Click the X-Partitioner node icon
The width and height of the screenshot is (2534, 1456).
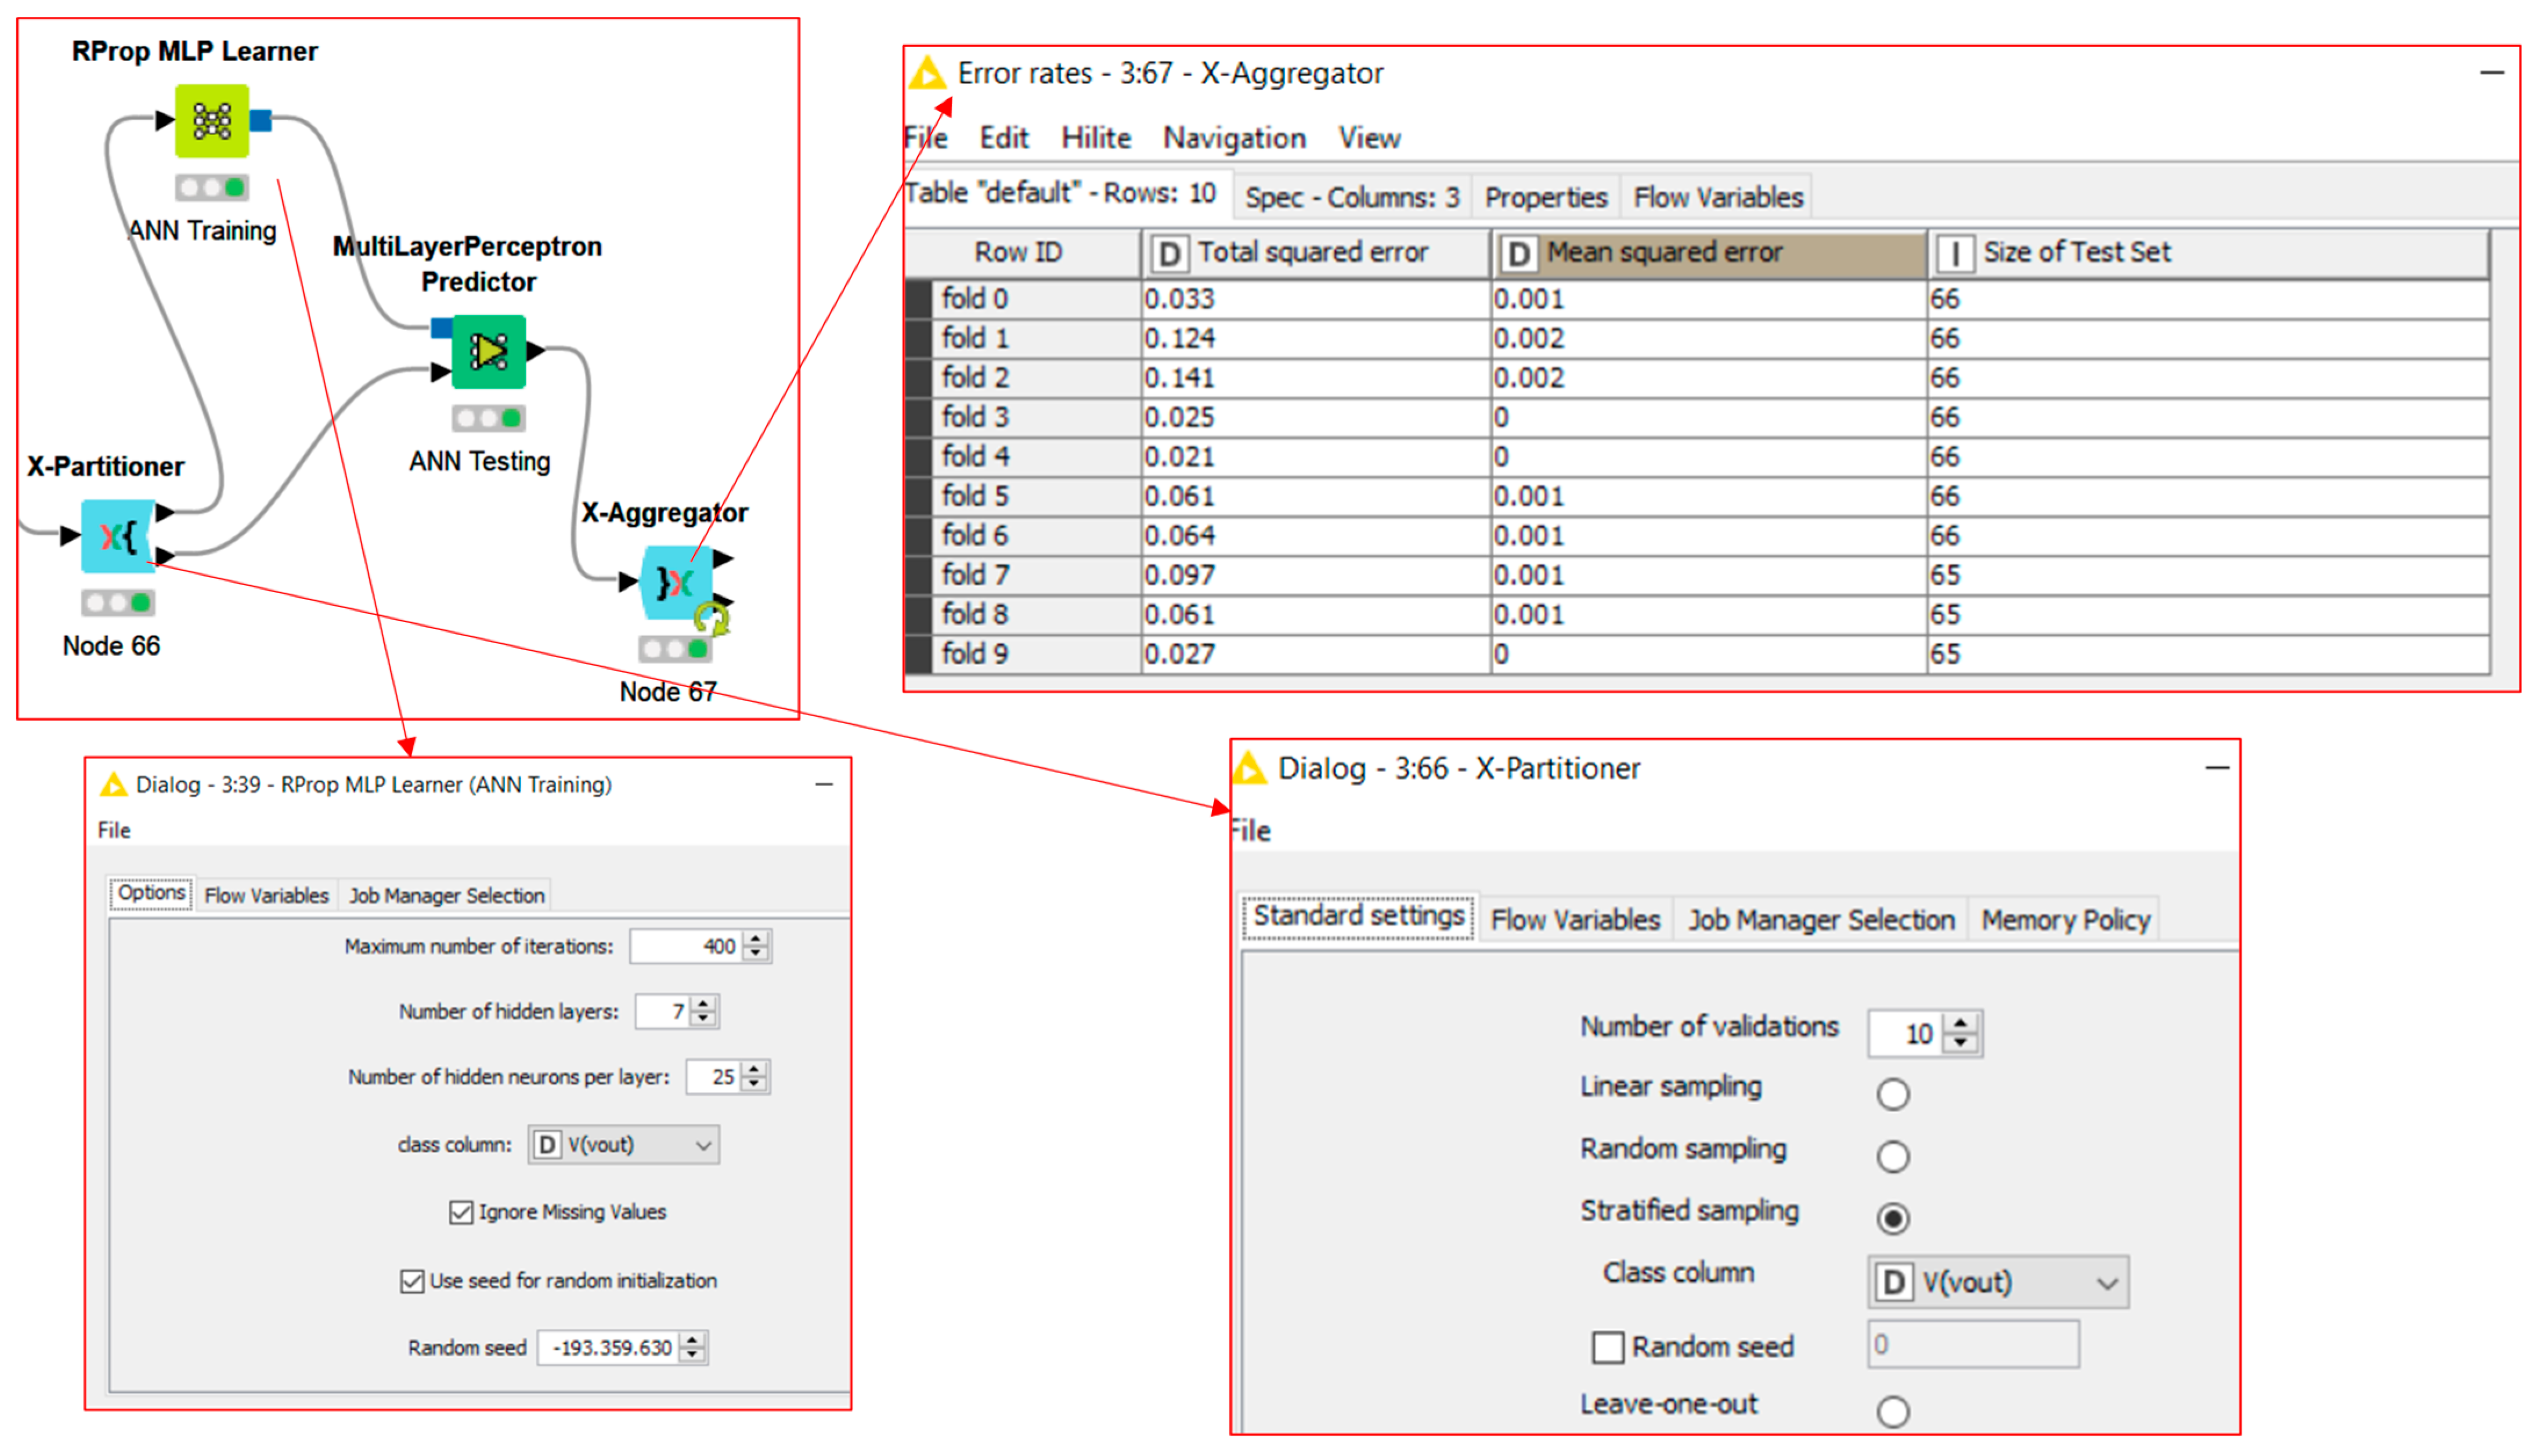[x=118, y=536]
